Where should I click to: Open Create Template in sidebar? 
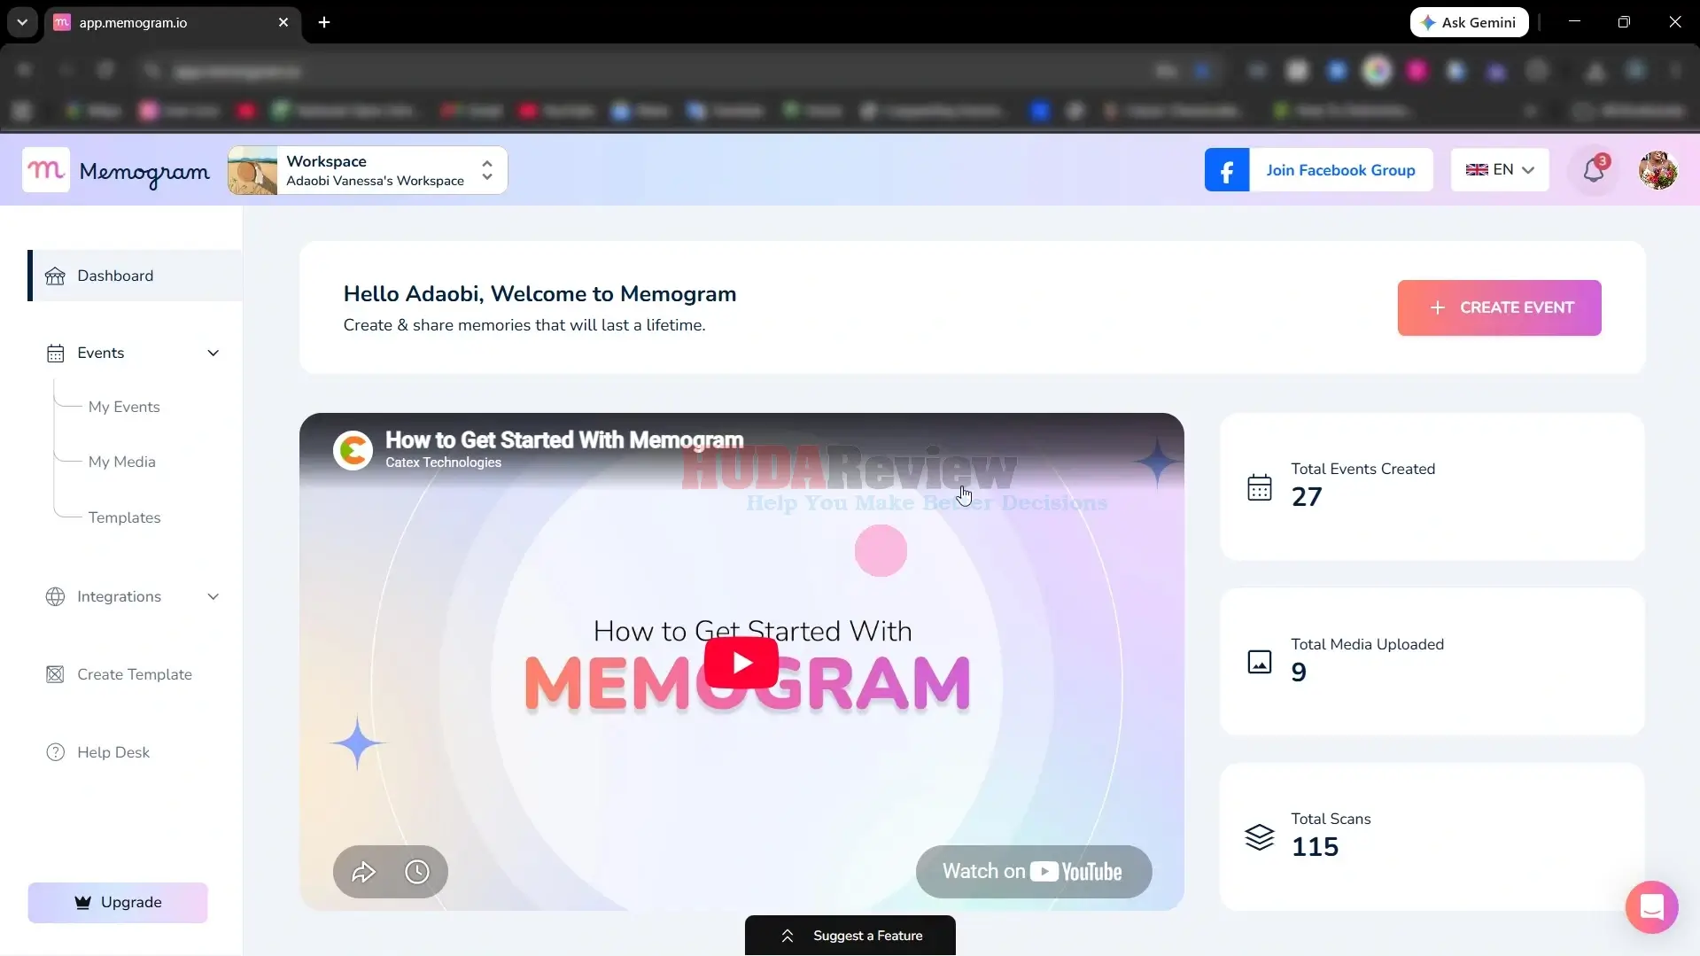[x=135, y=674]
